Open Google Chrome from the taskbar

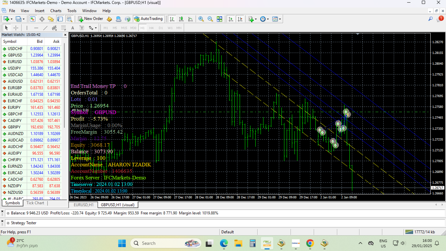pyautogui.click(x=310, y=243)
